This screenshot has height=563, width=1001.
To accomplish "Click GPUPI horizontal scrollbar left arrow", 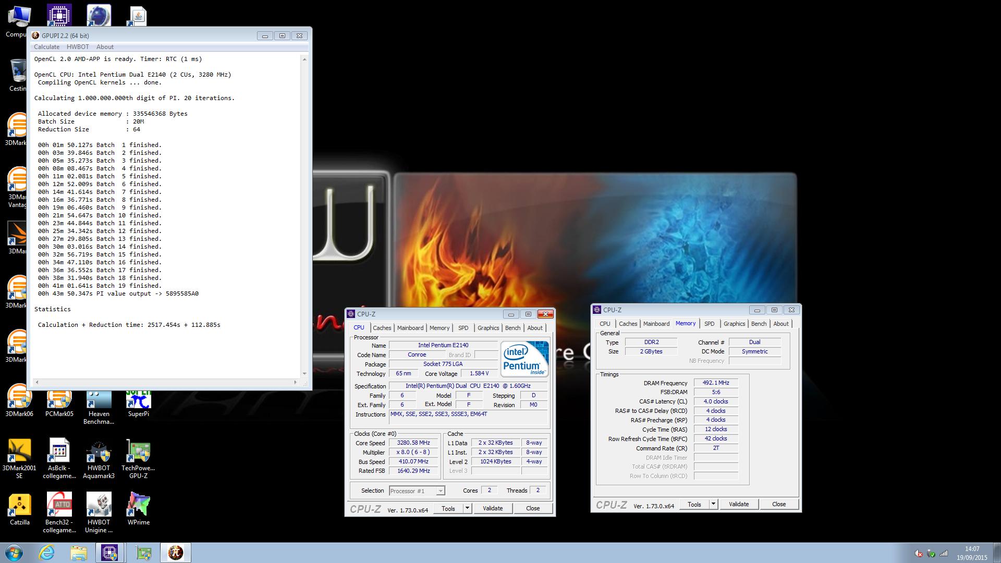I will 36,383.
